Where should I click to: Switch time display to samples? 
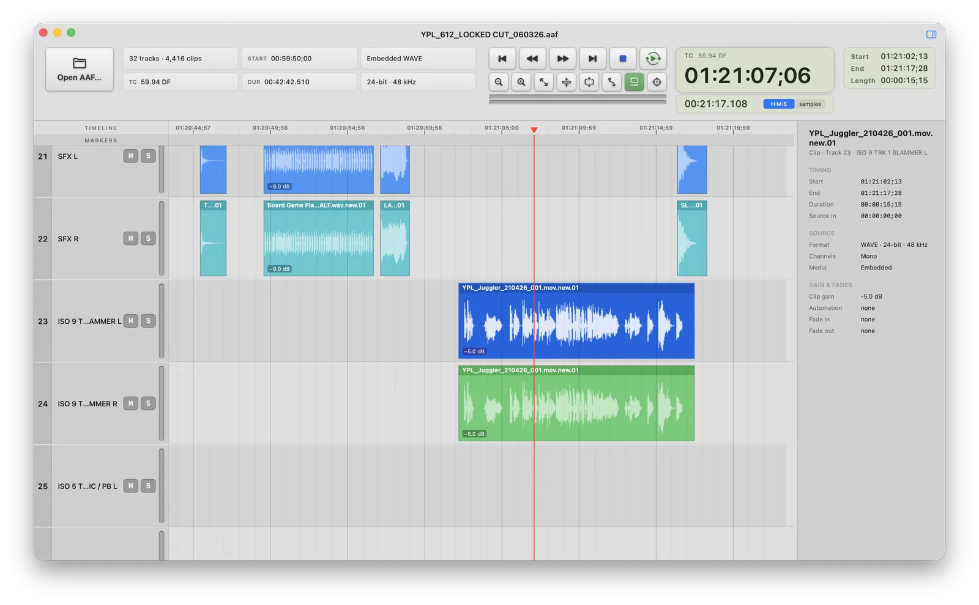point(810,105)
